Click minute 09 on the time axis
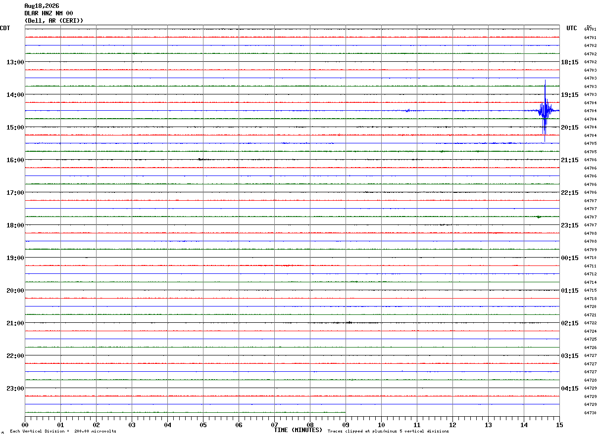Screen dimensions: 599x438 click(x=346, y=425)
